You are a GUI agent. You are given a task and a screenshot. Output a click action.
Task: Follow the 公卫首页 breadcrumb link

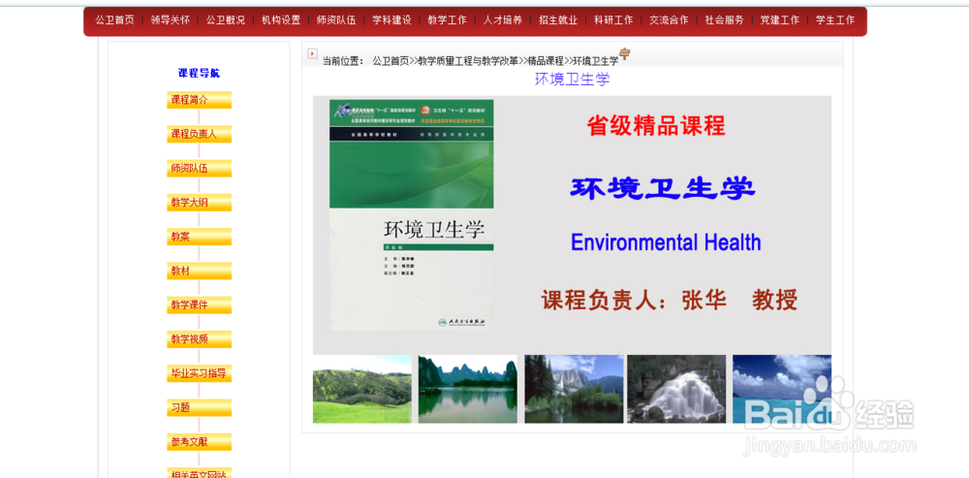coord(391,61)
